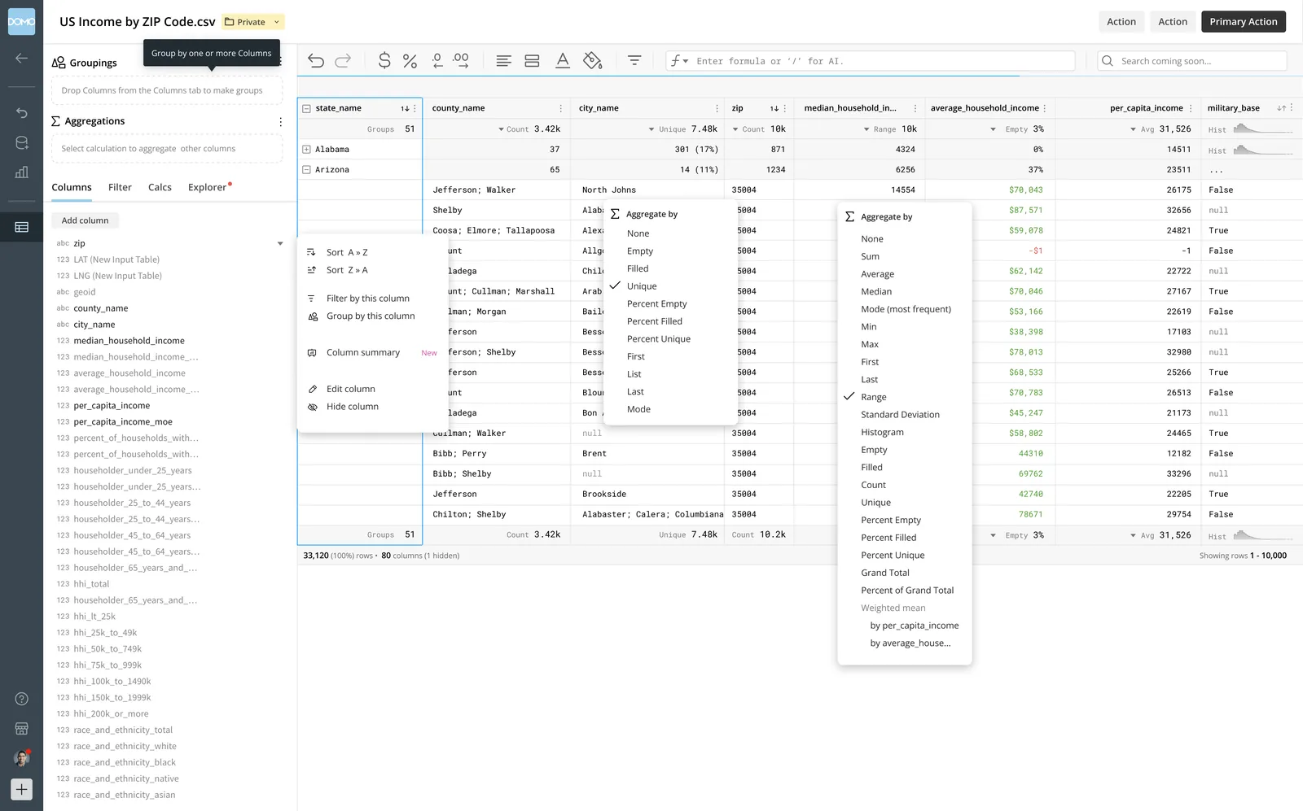Screen dimensions: 1303x811
Task: Open the Explorer tab
Action: coord(208,187)
